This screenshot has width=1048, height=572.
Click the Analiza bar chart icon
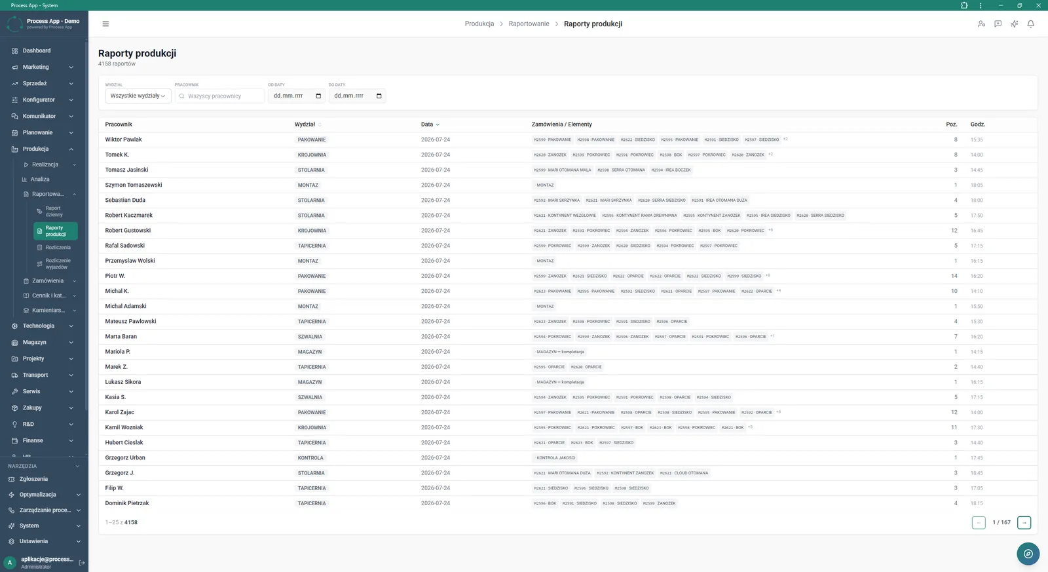[x=25, y=179]
